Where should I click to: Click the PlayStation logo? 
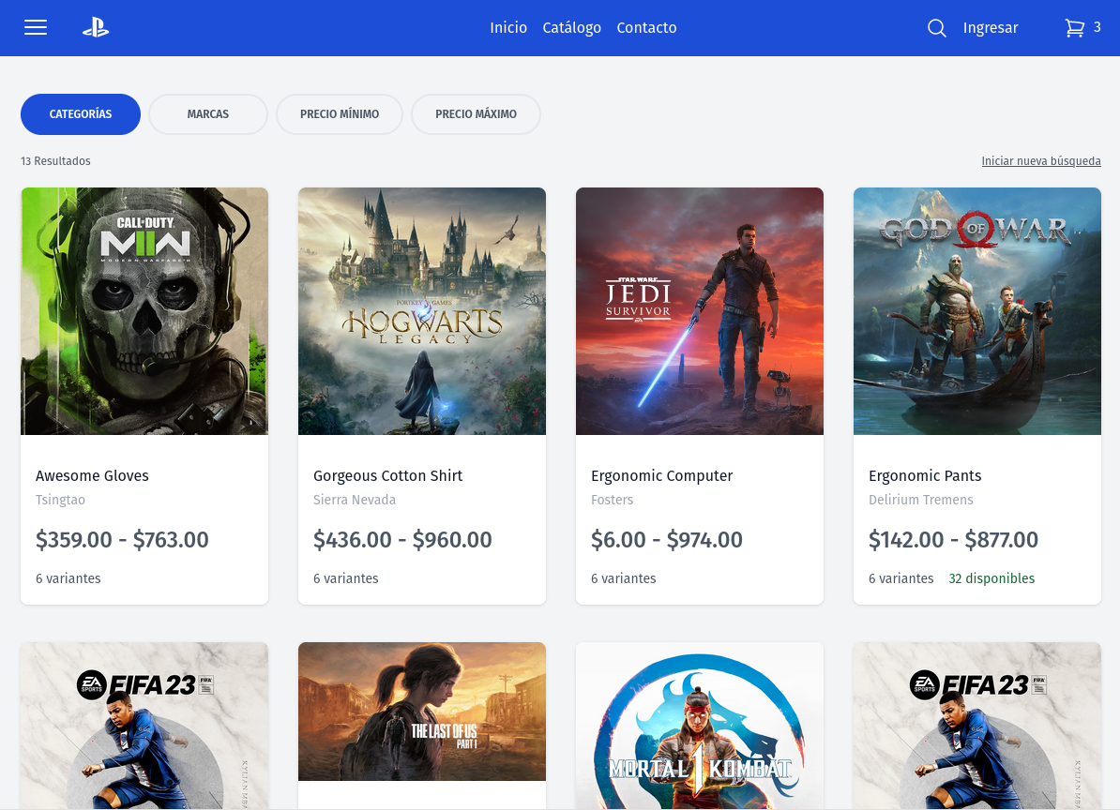coord(96,28)
